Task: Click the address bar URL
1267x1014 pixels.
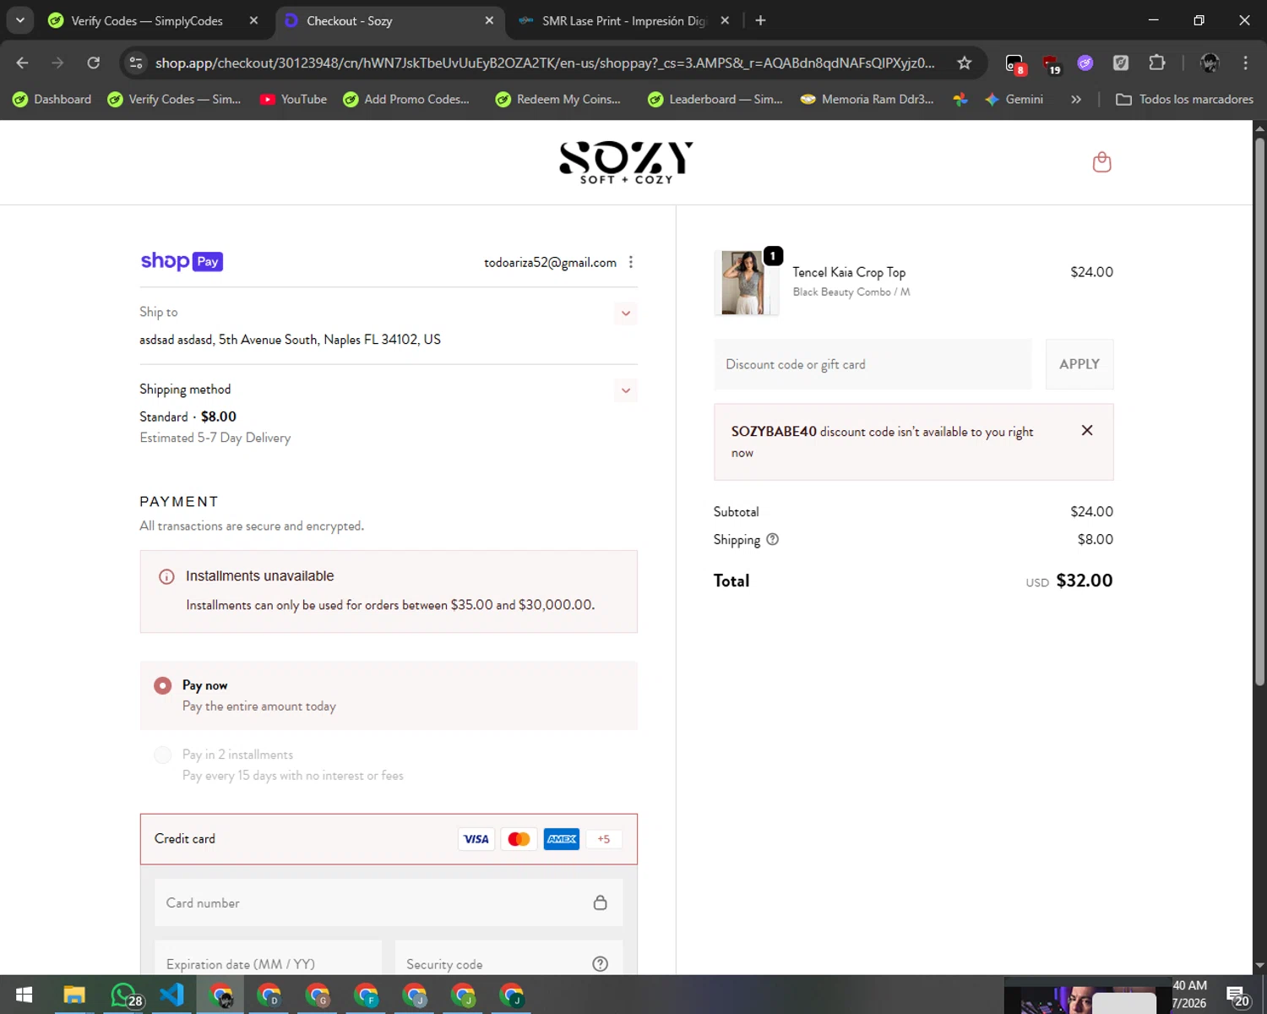Action: click(x=545, y=63)
